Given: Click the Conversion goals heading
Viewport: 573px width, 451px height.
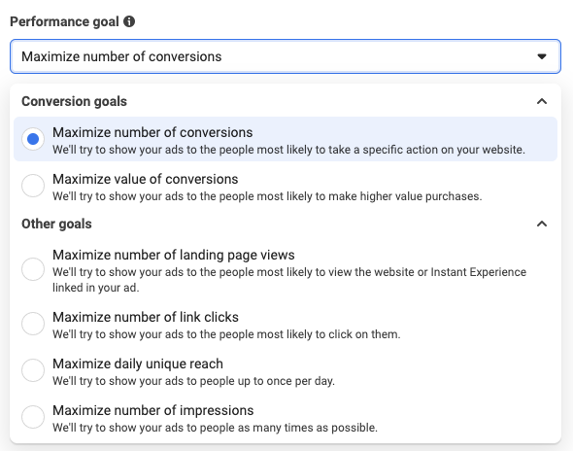Looking at the screenshot, I should [74, 101].
